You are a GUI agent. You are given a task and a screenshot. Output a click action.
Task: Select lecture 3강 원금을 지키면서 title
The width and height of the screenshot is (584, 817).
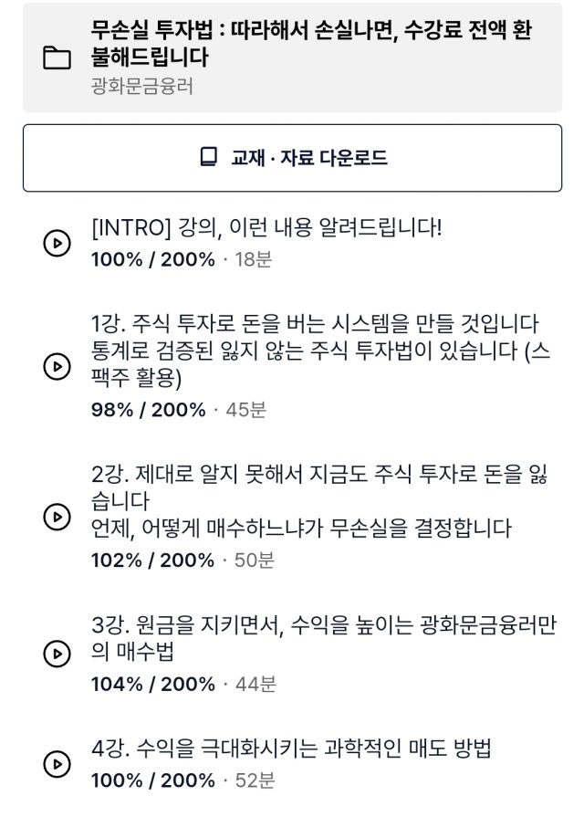pyautogui.click(x=324, y=638)
